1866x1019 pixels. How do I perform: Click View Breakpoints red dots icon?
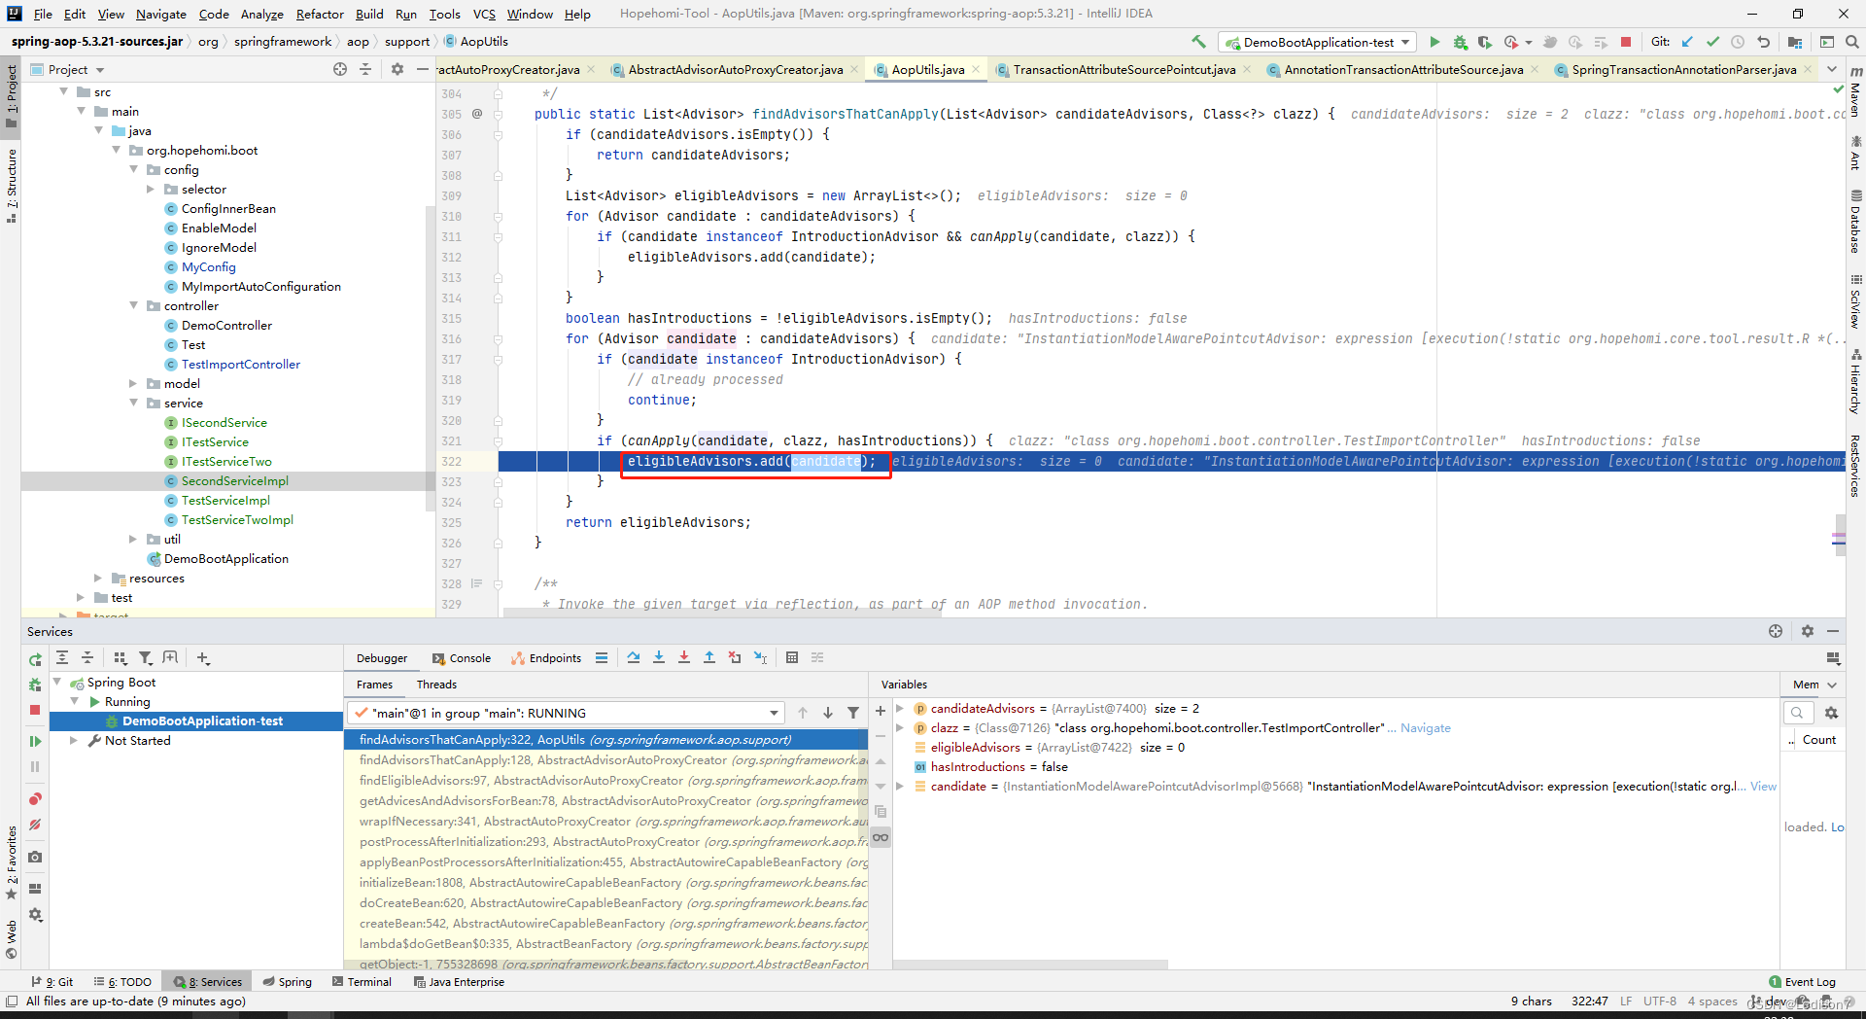(x=35, y=799)
